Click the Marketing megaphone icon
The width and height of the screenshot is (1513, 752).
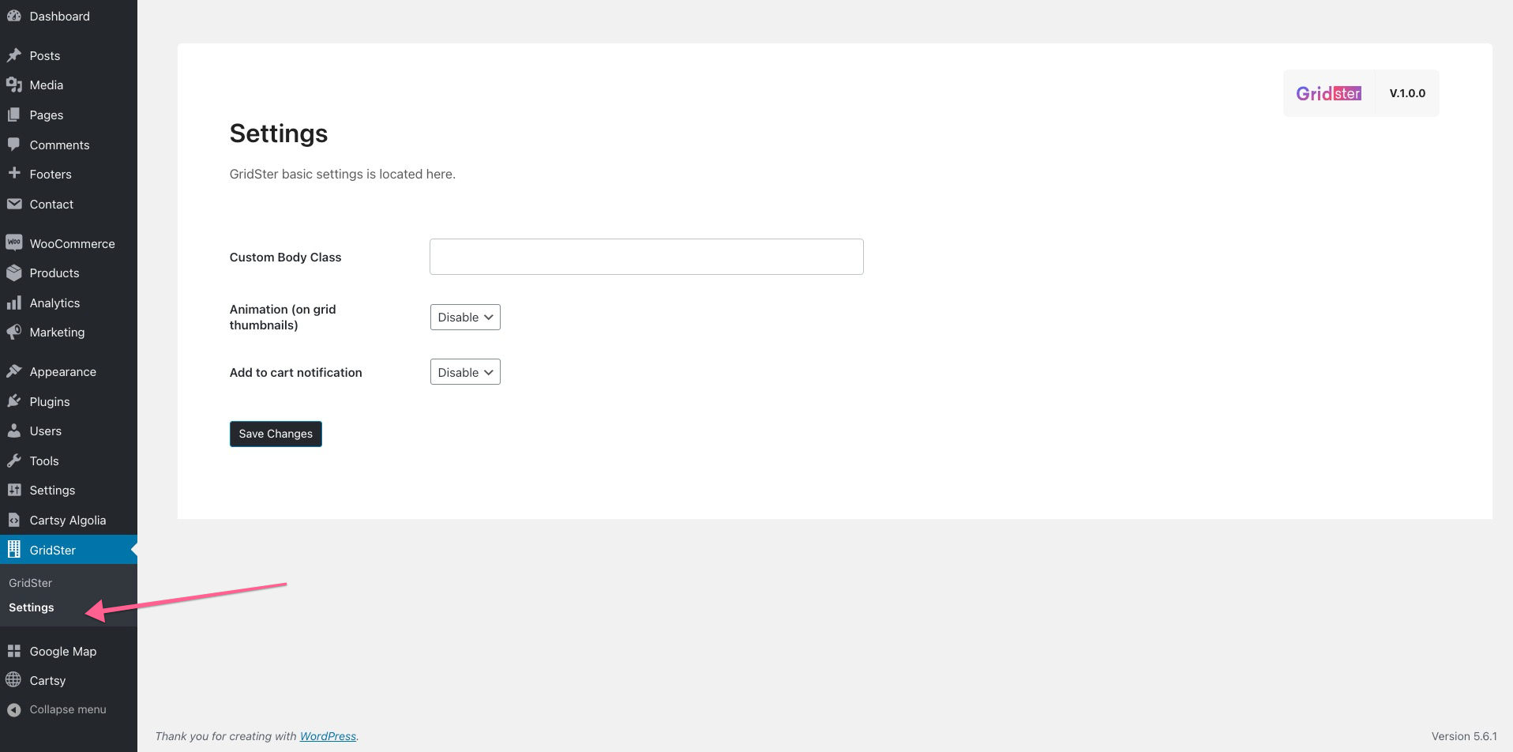(13, 332)
